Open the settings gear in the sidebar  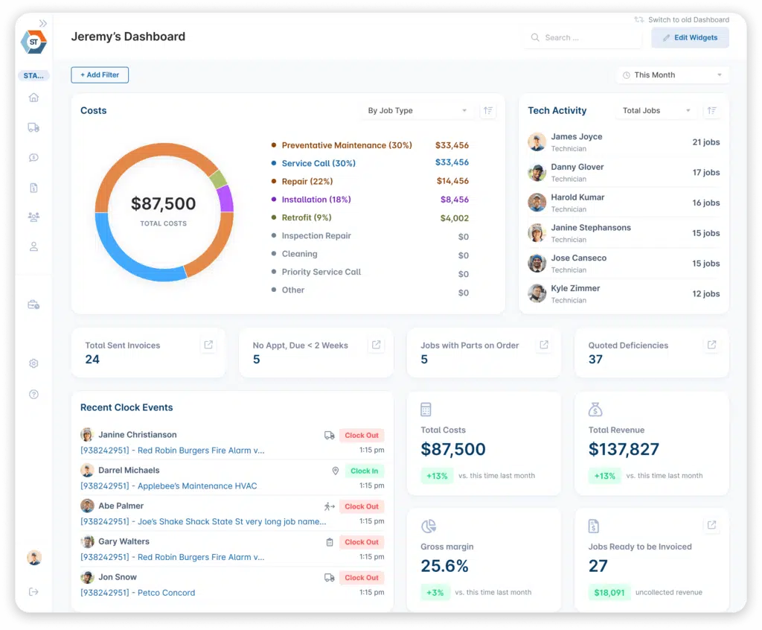coord(33,363)
